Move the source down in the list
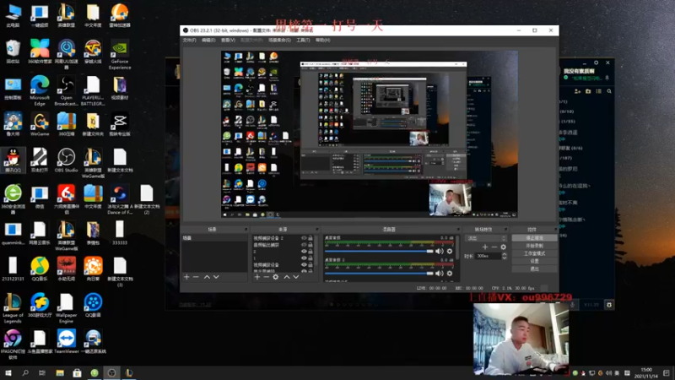The height and width of the screenshot is (380, 675). pyautogui.click(x=296, y=277)
